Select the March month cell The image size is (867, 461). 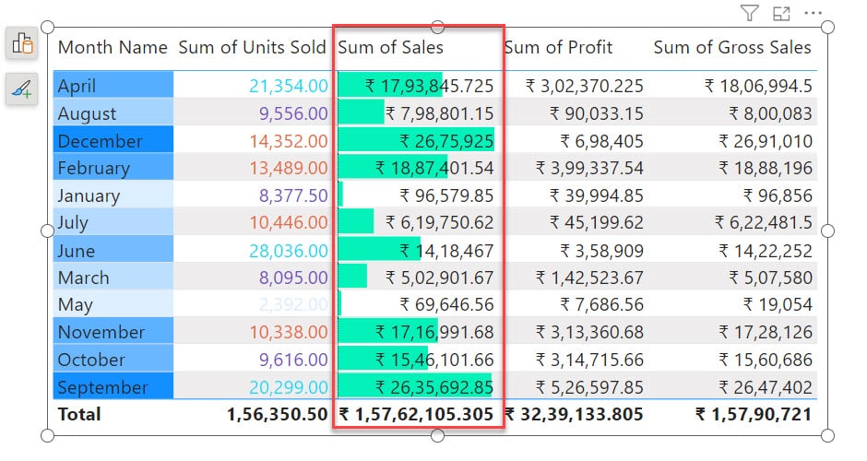(113, 277)
